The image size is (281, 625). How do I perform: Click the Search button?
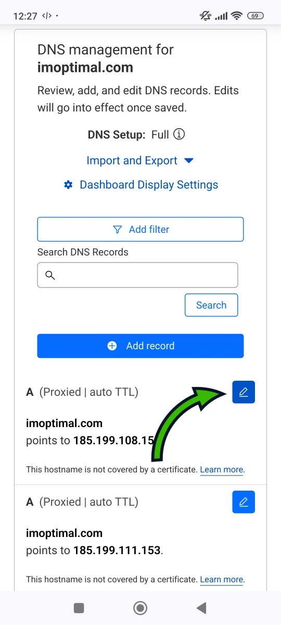click(x=211, y=305)
